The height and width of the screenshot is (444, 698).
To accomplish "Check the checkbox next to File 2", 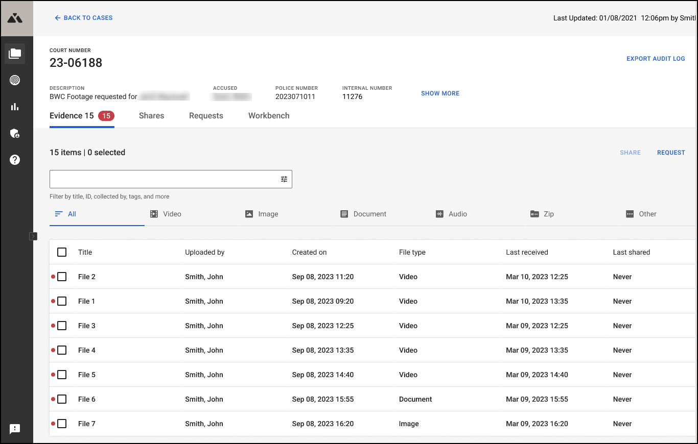I will point(62,276).
